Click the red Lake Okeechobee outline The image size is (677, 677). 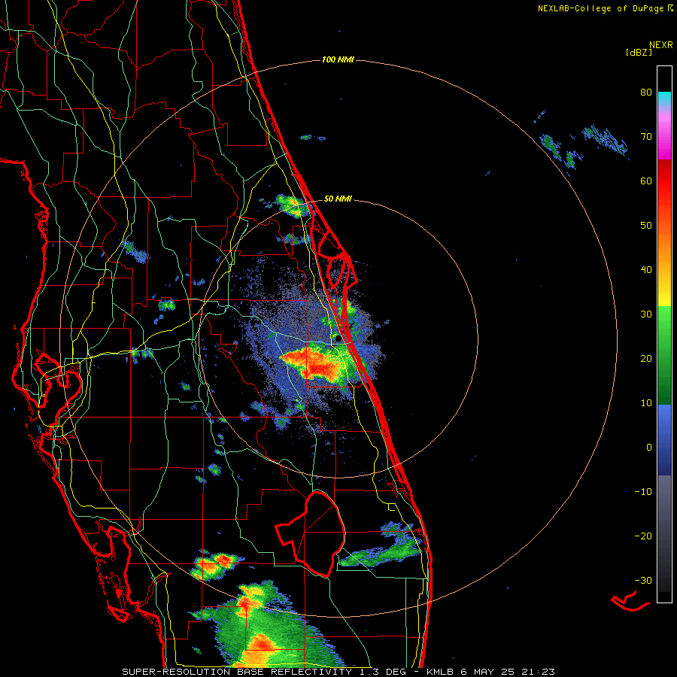tap(311, 533)
